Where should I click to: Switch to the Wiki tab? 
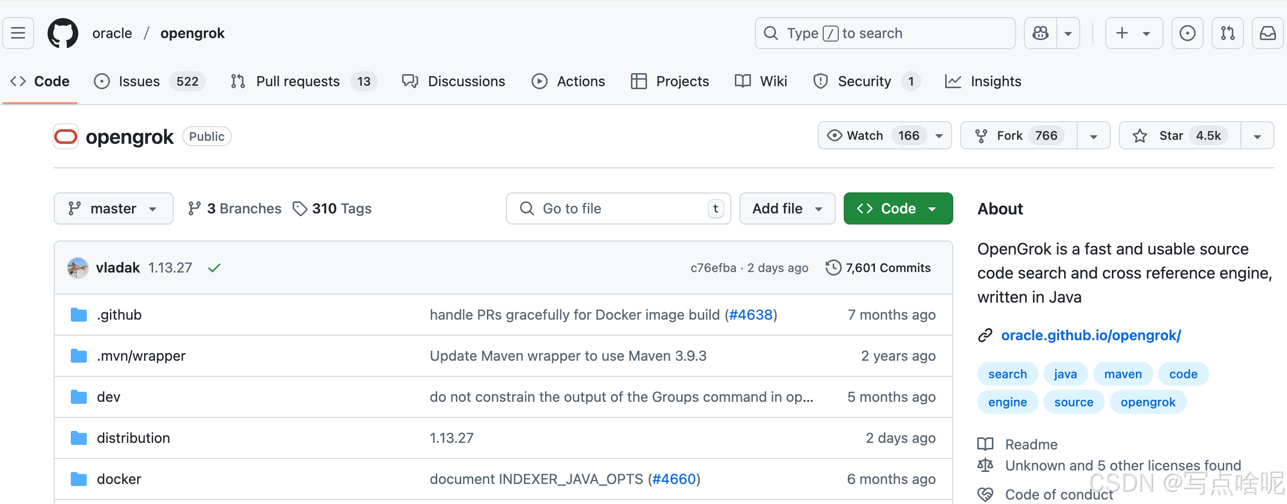(x=760, y=81)
